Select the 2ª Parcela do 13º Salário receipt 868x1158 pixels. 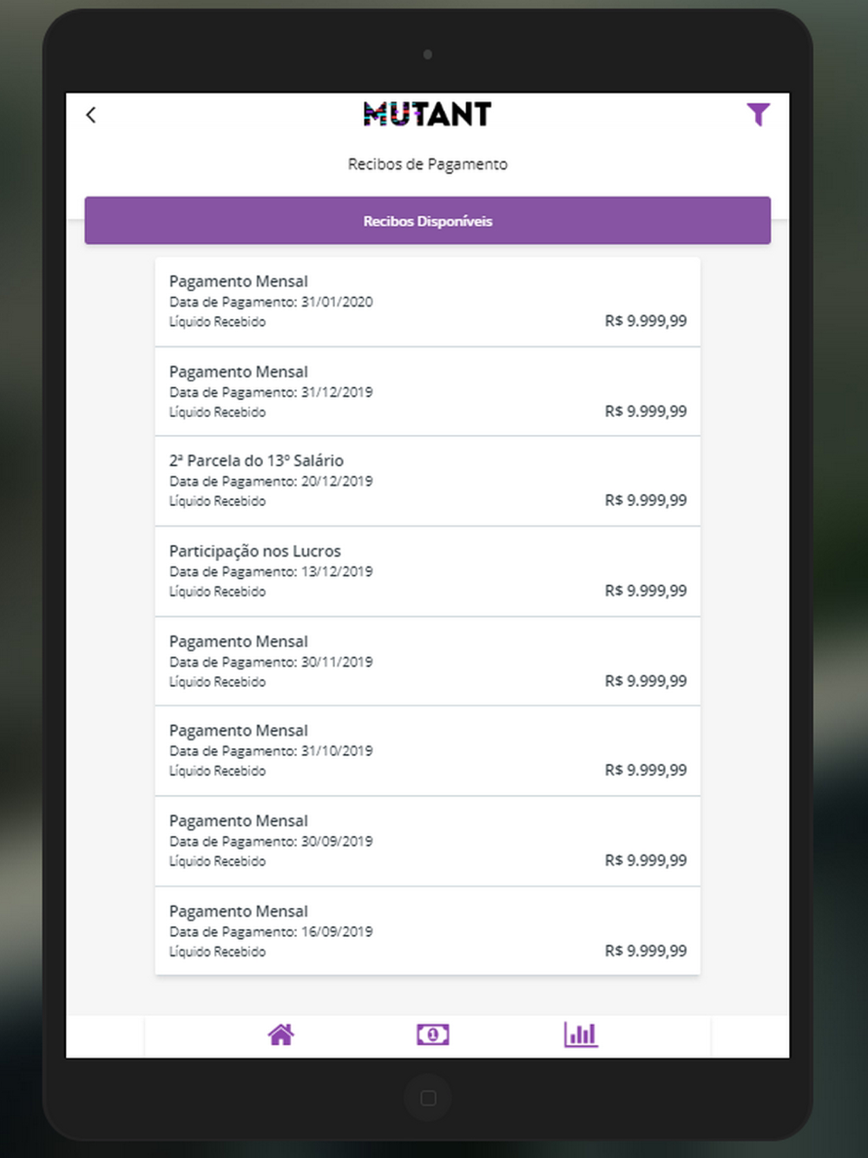tap(427, 481)
